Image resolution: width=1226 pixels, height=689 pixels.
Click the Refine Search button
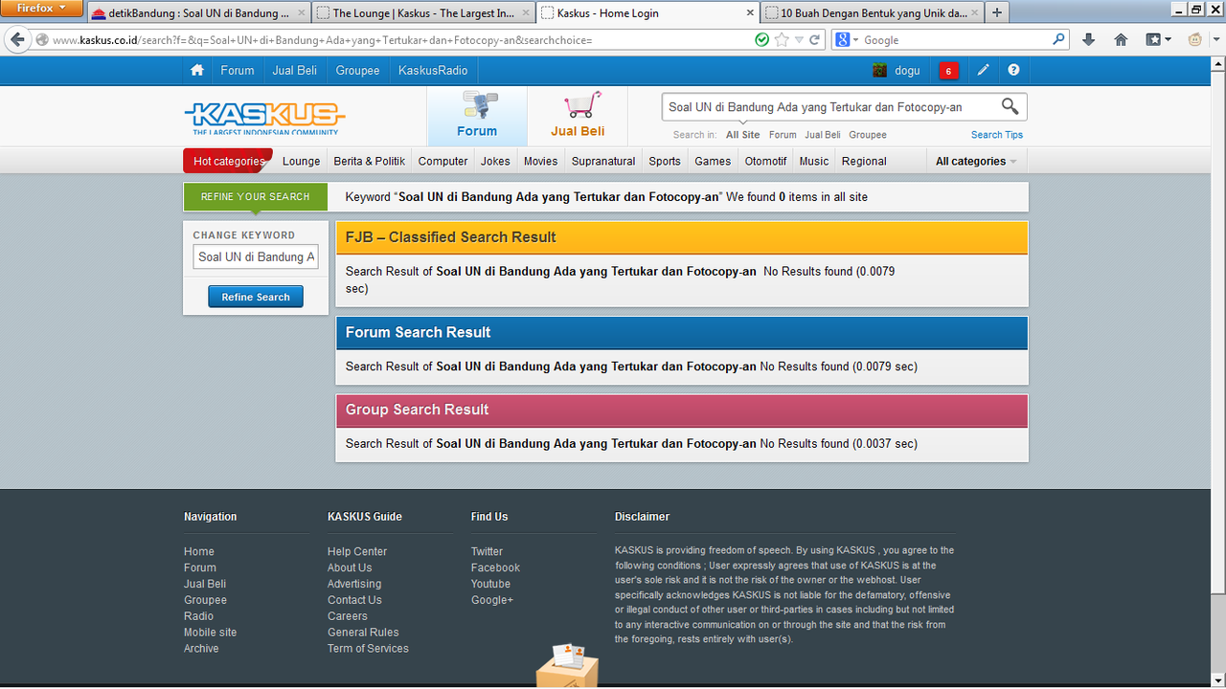coord(256,297)
